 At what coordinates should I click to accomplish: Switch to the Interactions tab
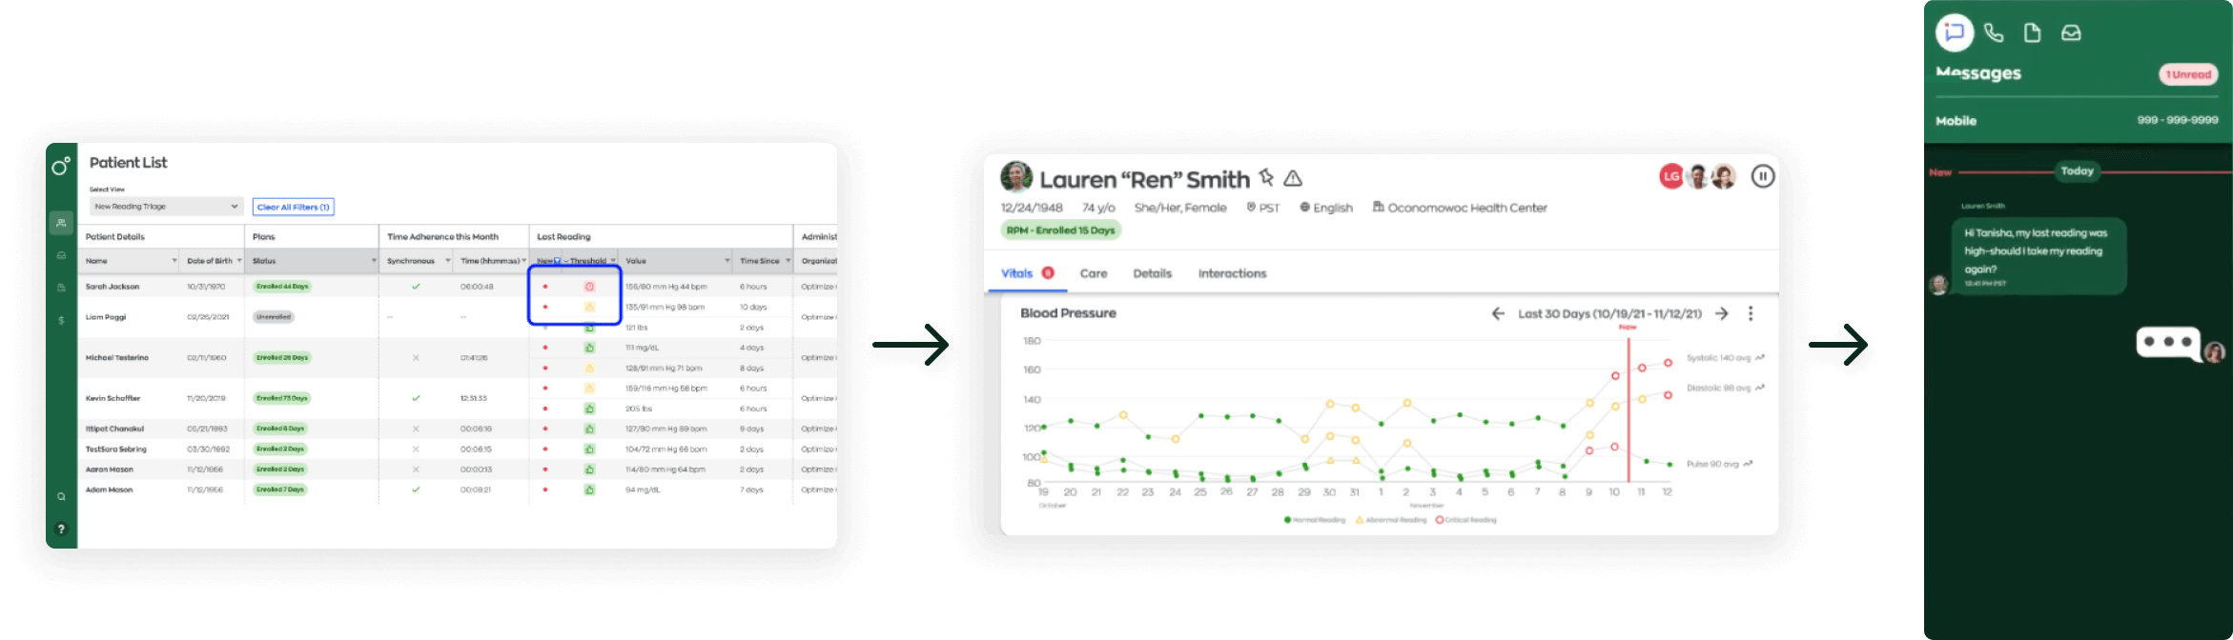[1232, 273]
